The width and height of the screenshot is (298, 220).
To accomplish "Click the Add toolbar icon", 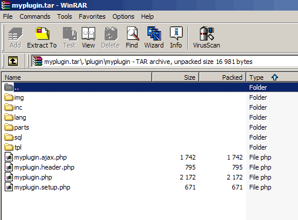I will click(15, 34).
